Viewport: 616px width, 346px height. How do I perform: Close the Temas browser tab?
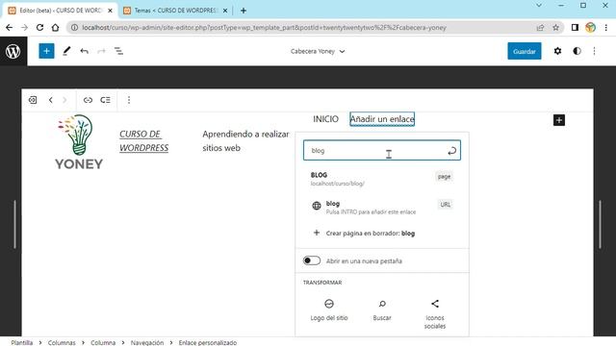pyautogui.click(x=225, y=11)
